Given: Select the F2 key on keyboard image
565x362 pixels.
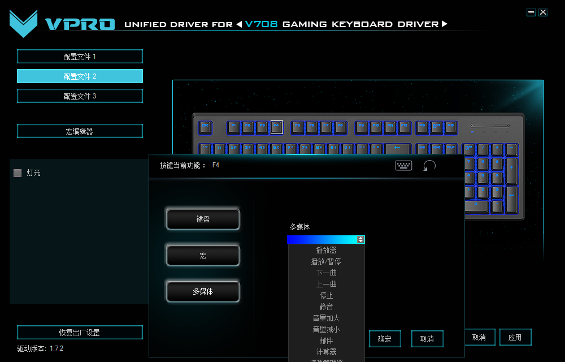Looking at the screenshot, I should click(x=247, y=127).
